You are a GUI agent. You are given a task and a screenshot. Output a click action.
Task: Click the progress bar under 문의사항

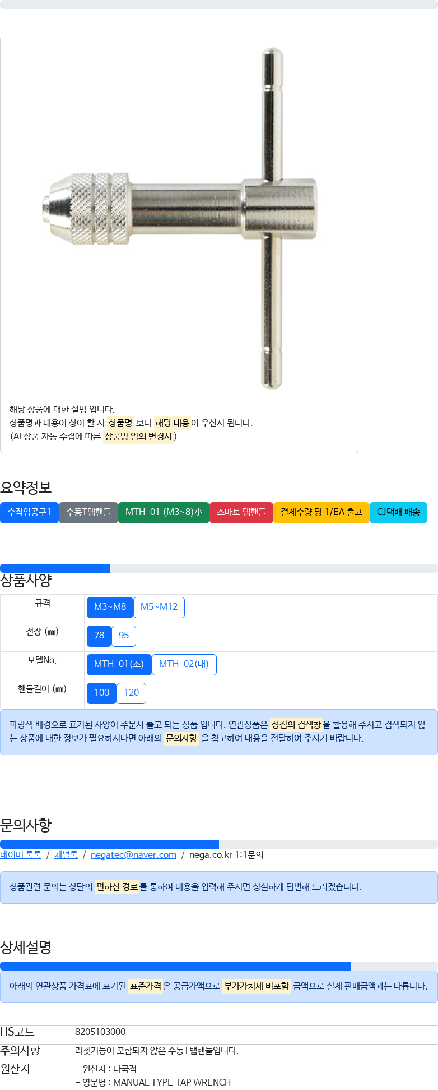(x=218, y=844)
